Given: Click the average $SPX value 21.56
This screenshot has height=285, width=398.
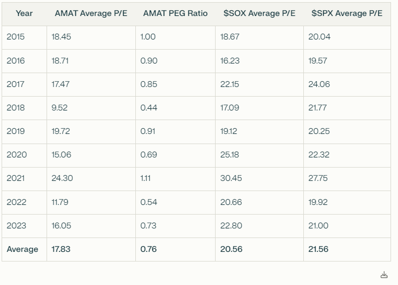Looking at the screenshot, I should click(x=318, y=249).
